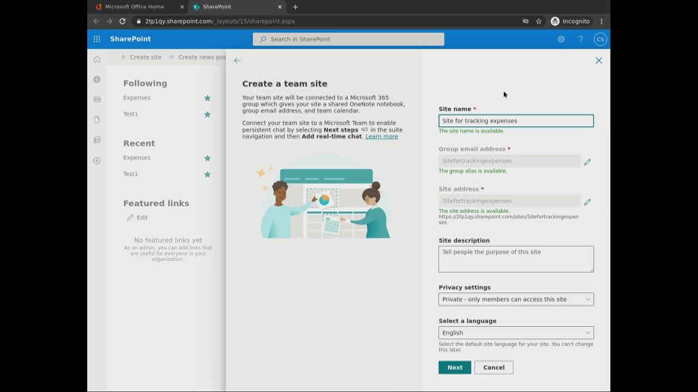Edit the site address pencil icon
Image resolution: width=698 pixels, height=392 pixels.
pos(587,202)
